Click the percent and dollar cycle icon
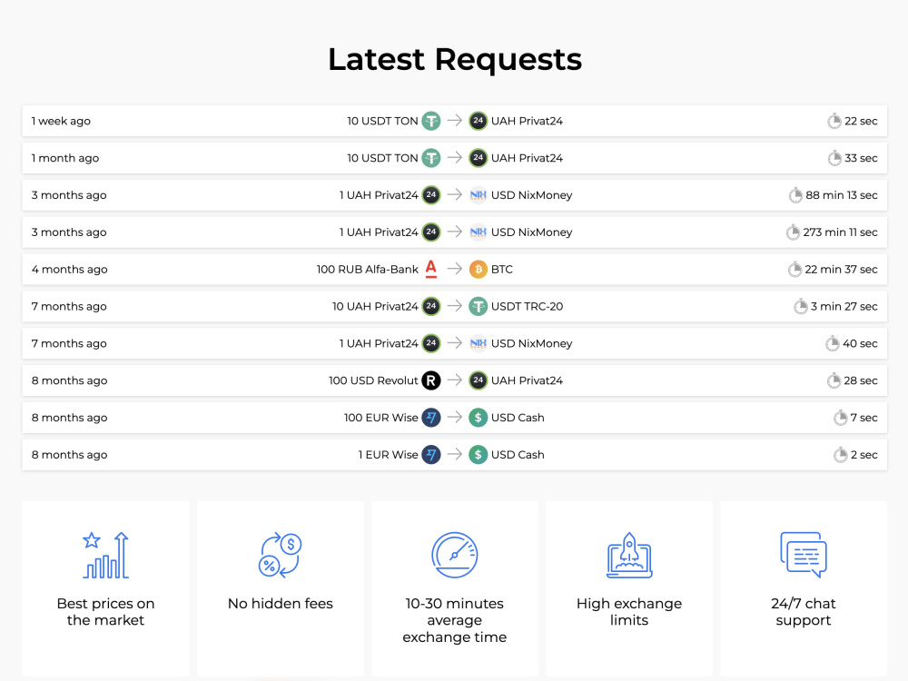 pos(281,556)
